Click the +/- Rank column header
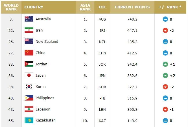The image size is (188, 127). (170, 7)
